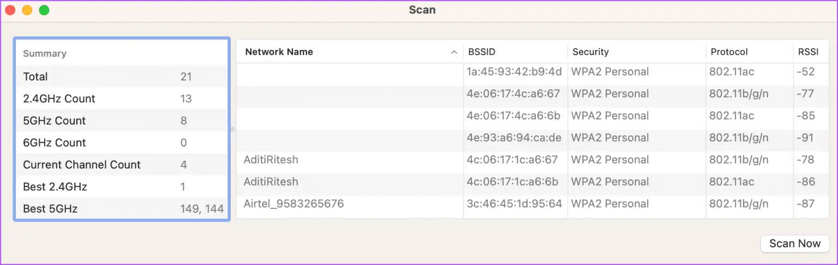Click the green fullscreen window button
This screenshot has height=265, width=838.
(44, 10)
